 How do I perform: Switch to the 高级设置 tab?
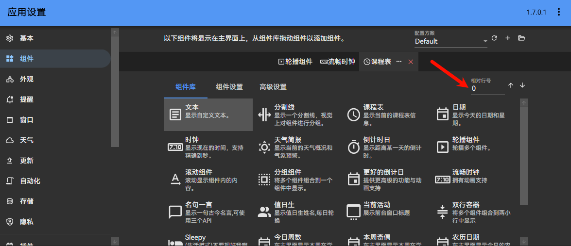tap(273, 87)
